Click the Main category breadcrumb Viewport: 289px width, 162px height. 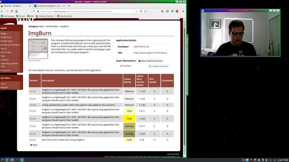click(42, 27)
